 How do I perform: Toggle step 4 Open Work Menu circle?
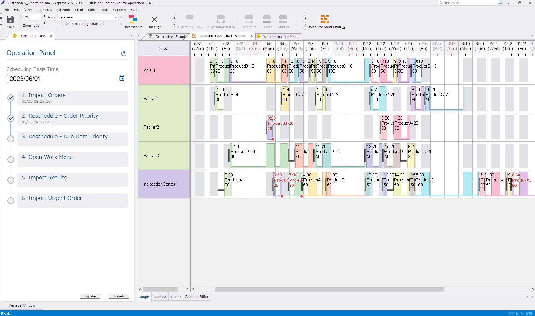coord(11,159)
